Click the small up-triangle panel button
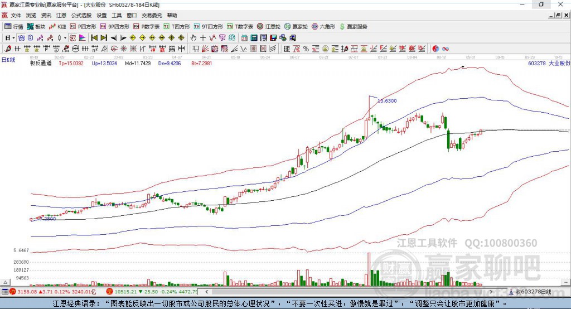The height and width of the screenshot is (309, 571). click(5, 282)
